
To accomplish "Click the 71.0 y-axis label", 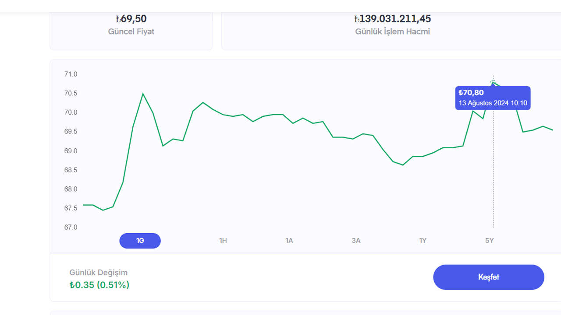I will [71, 74].
